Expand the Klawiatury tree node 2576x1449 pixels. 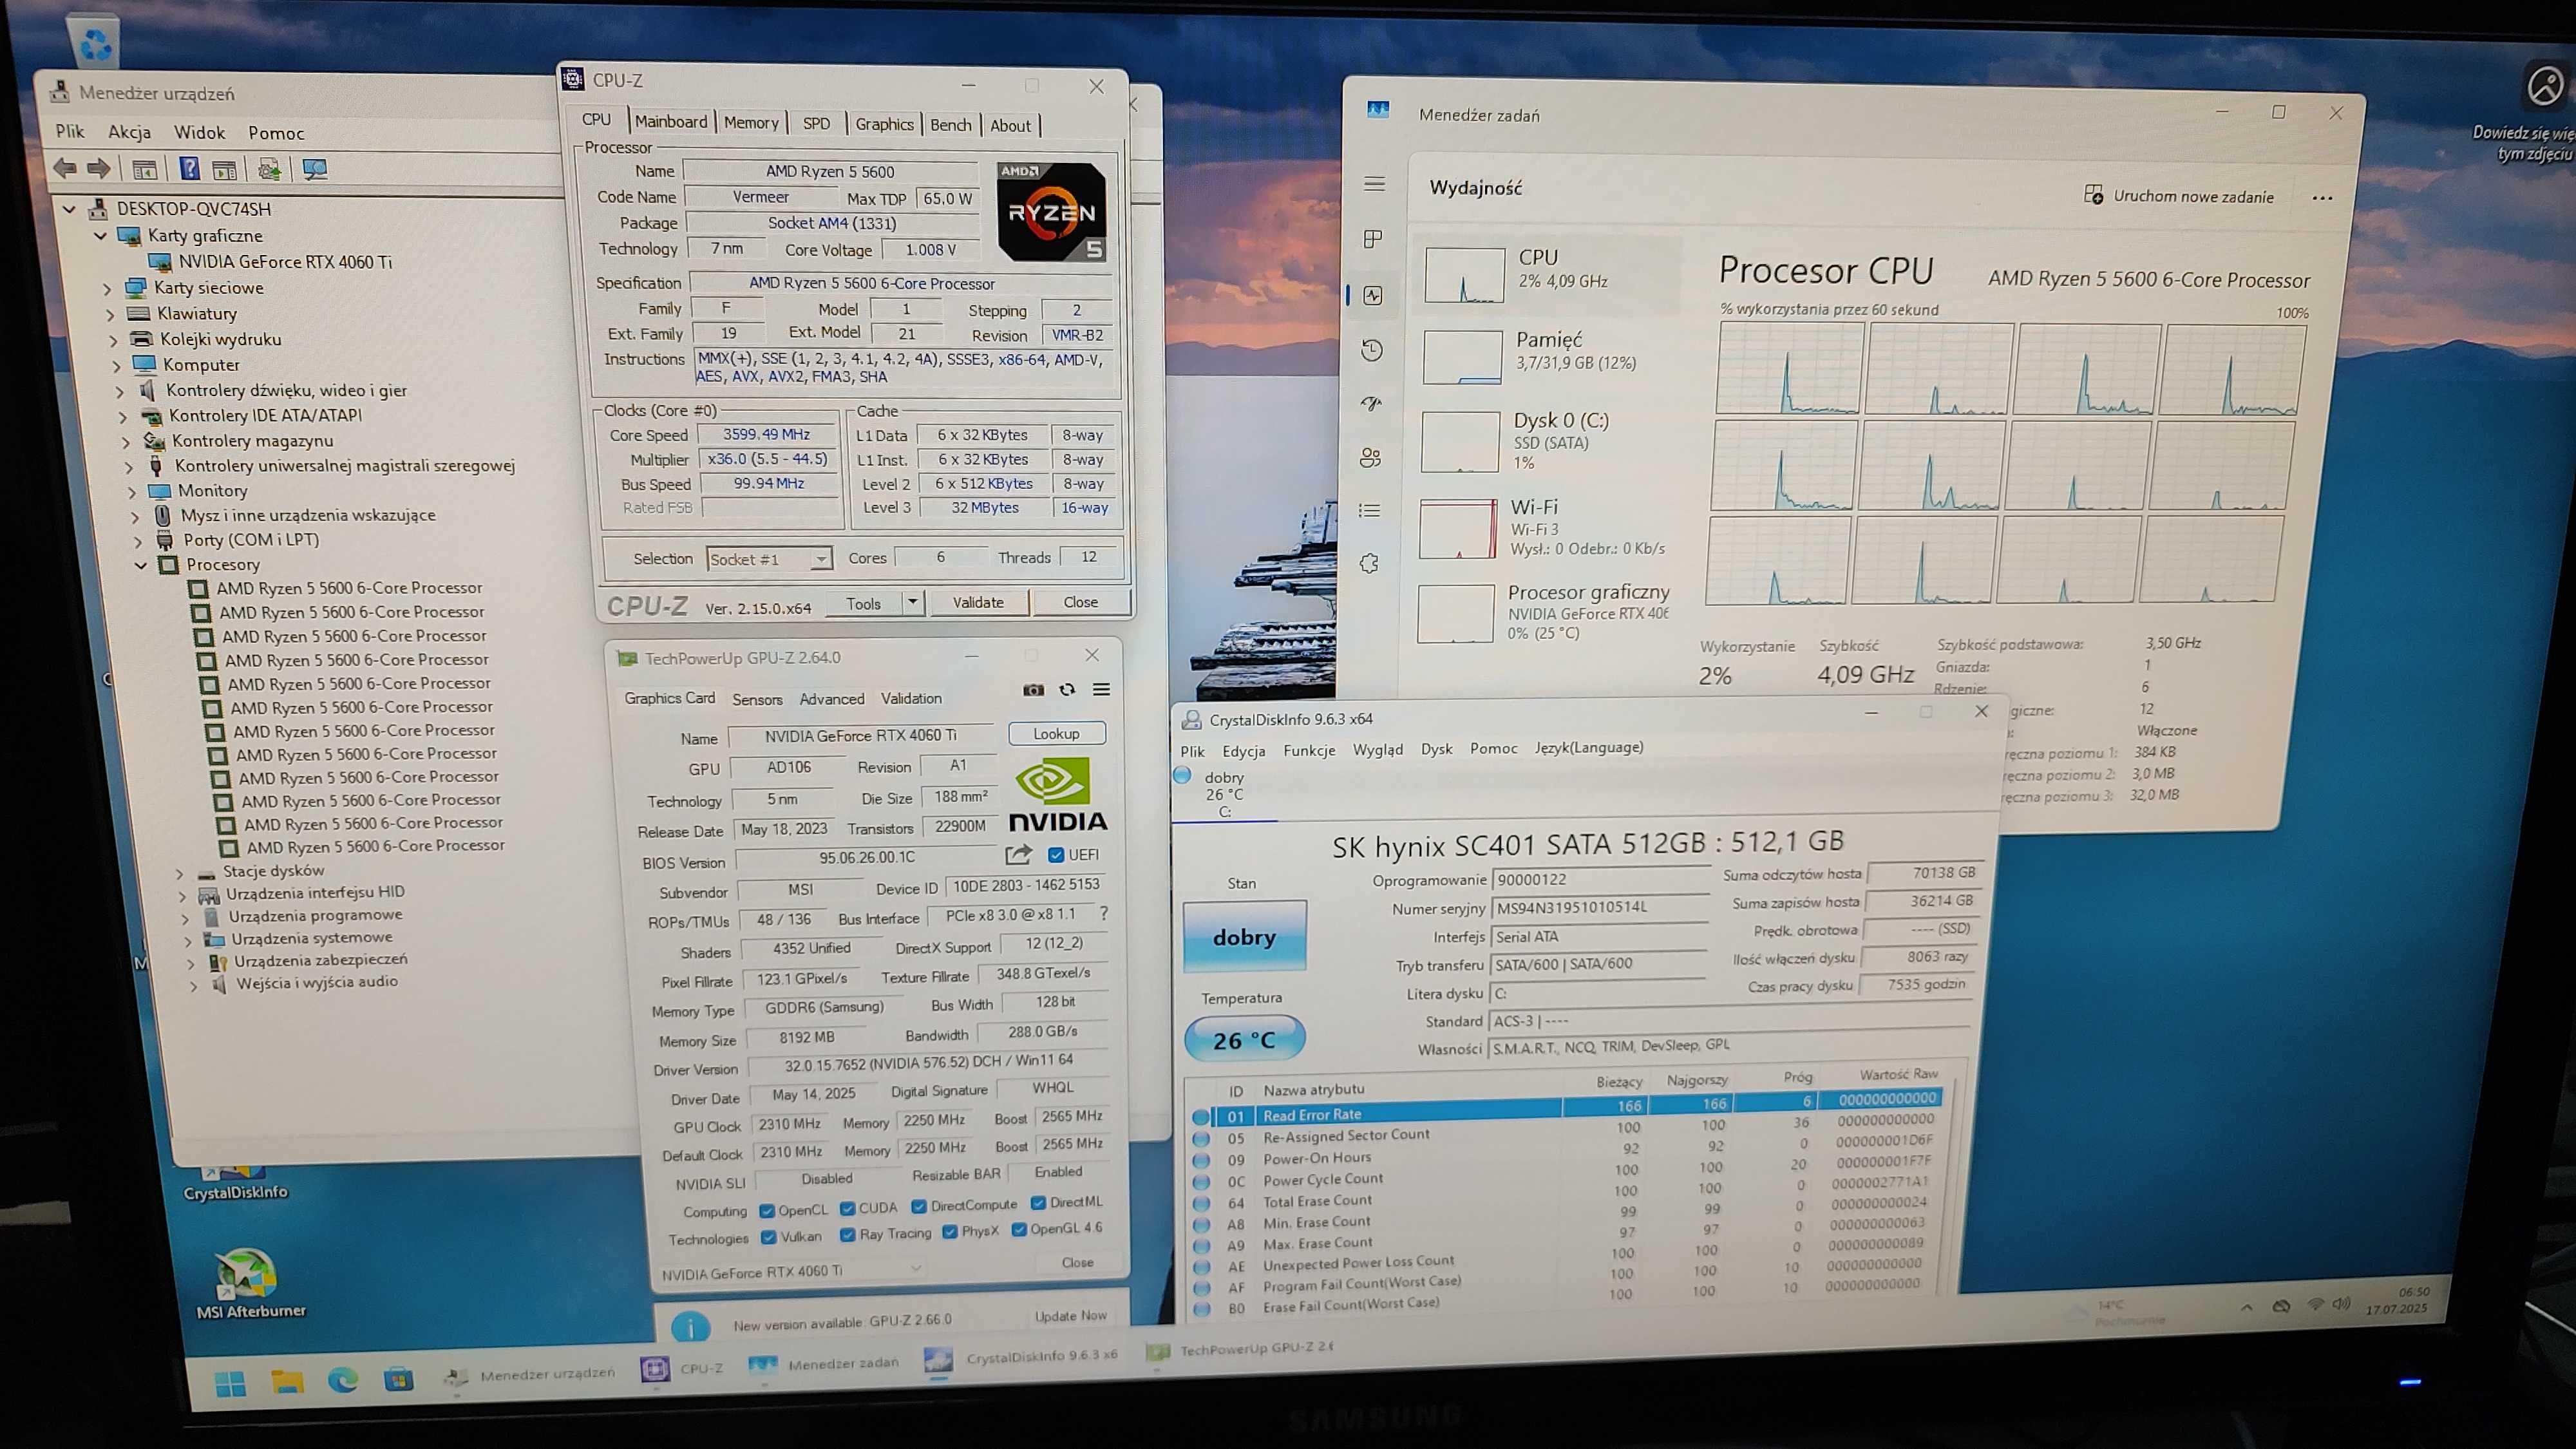coord(111,314)
